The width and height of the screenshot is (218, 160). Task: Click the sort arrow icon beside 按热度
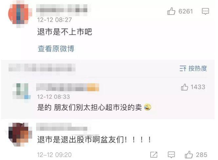click(183, 68)
